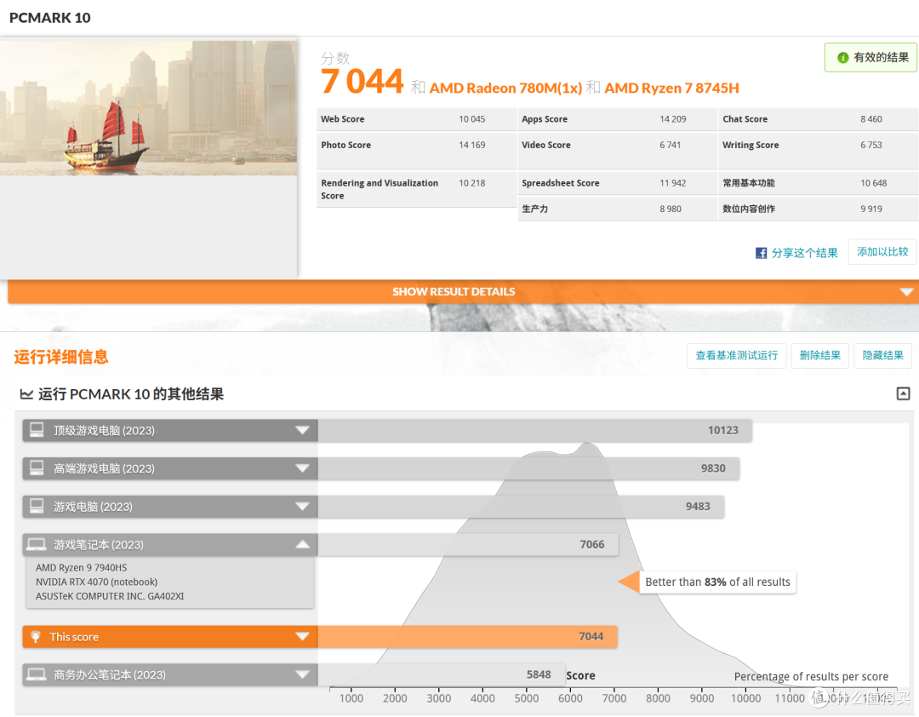Screen dimensions: 919x717
Task: Click the 生产力 row value 8 980
Action: coord(670,209)
